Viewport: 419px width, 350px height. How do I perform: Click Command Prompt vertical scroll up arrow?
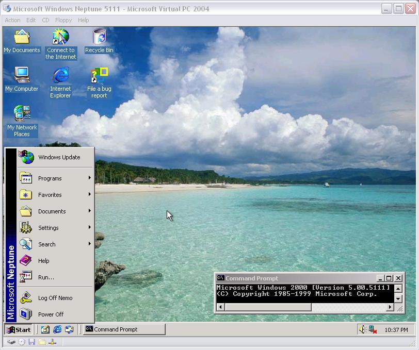398,288
